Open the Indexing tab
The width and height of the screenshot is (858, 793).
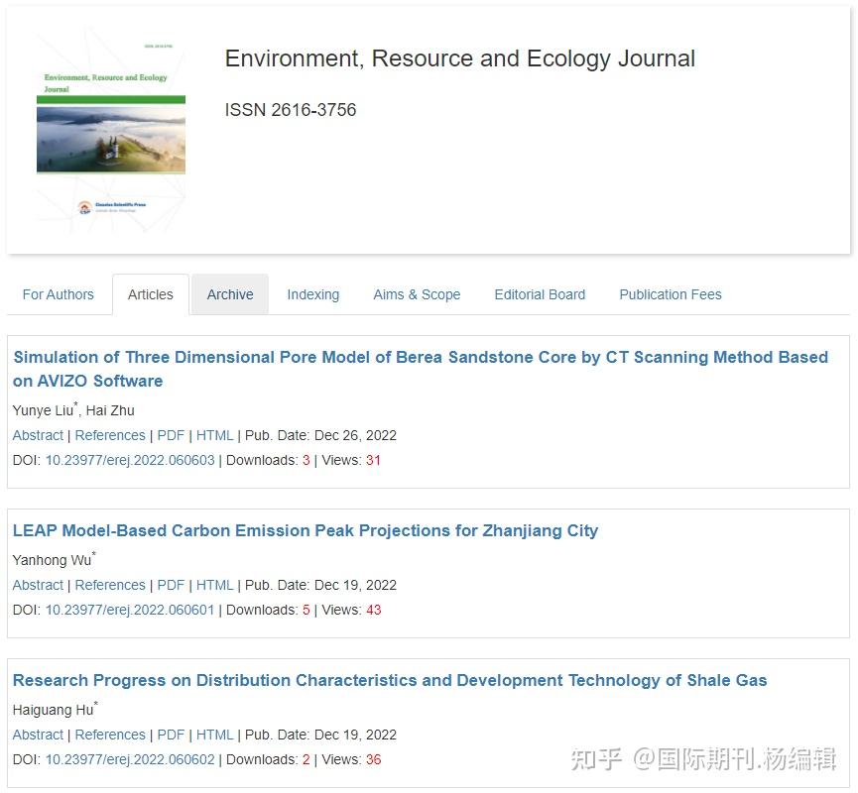click(x=312, y=293)
